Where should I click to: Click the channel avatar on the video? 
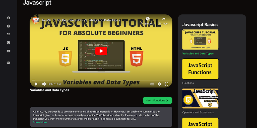(x=36, y=20)
